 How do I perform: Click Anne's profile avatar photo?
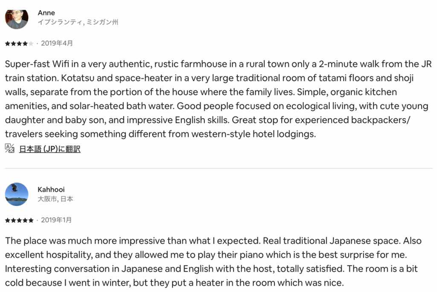pos(16,18)
